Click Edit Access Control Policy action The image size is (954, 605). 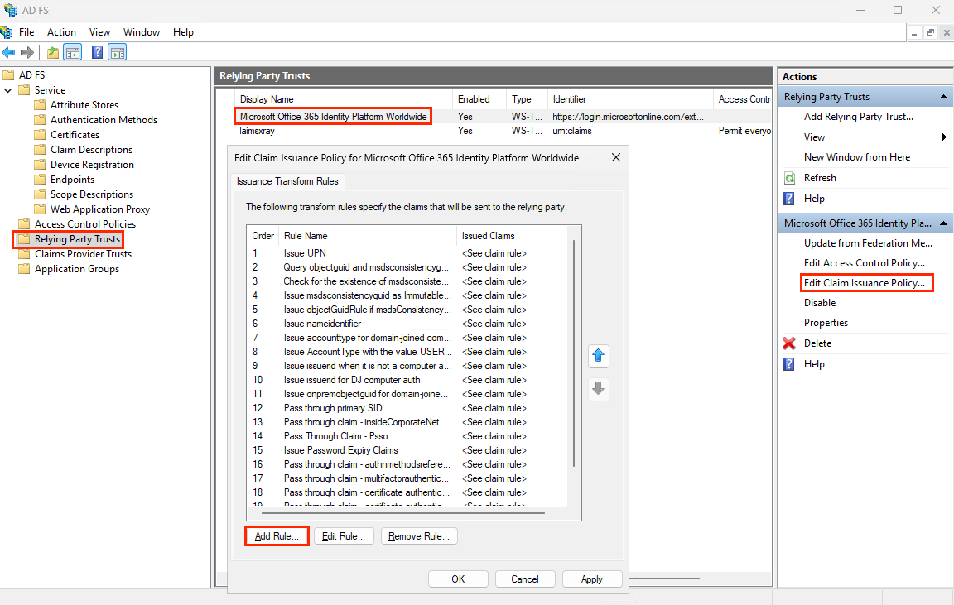(x=864, y=263)
